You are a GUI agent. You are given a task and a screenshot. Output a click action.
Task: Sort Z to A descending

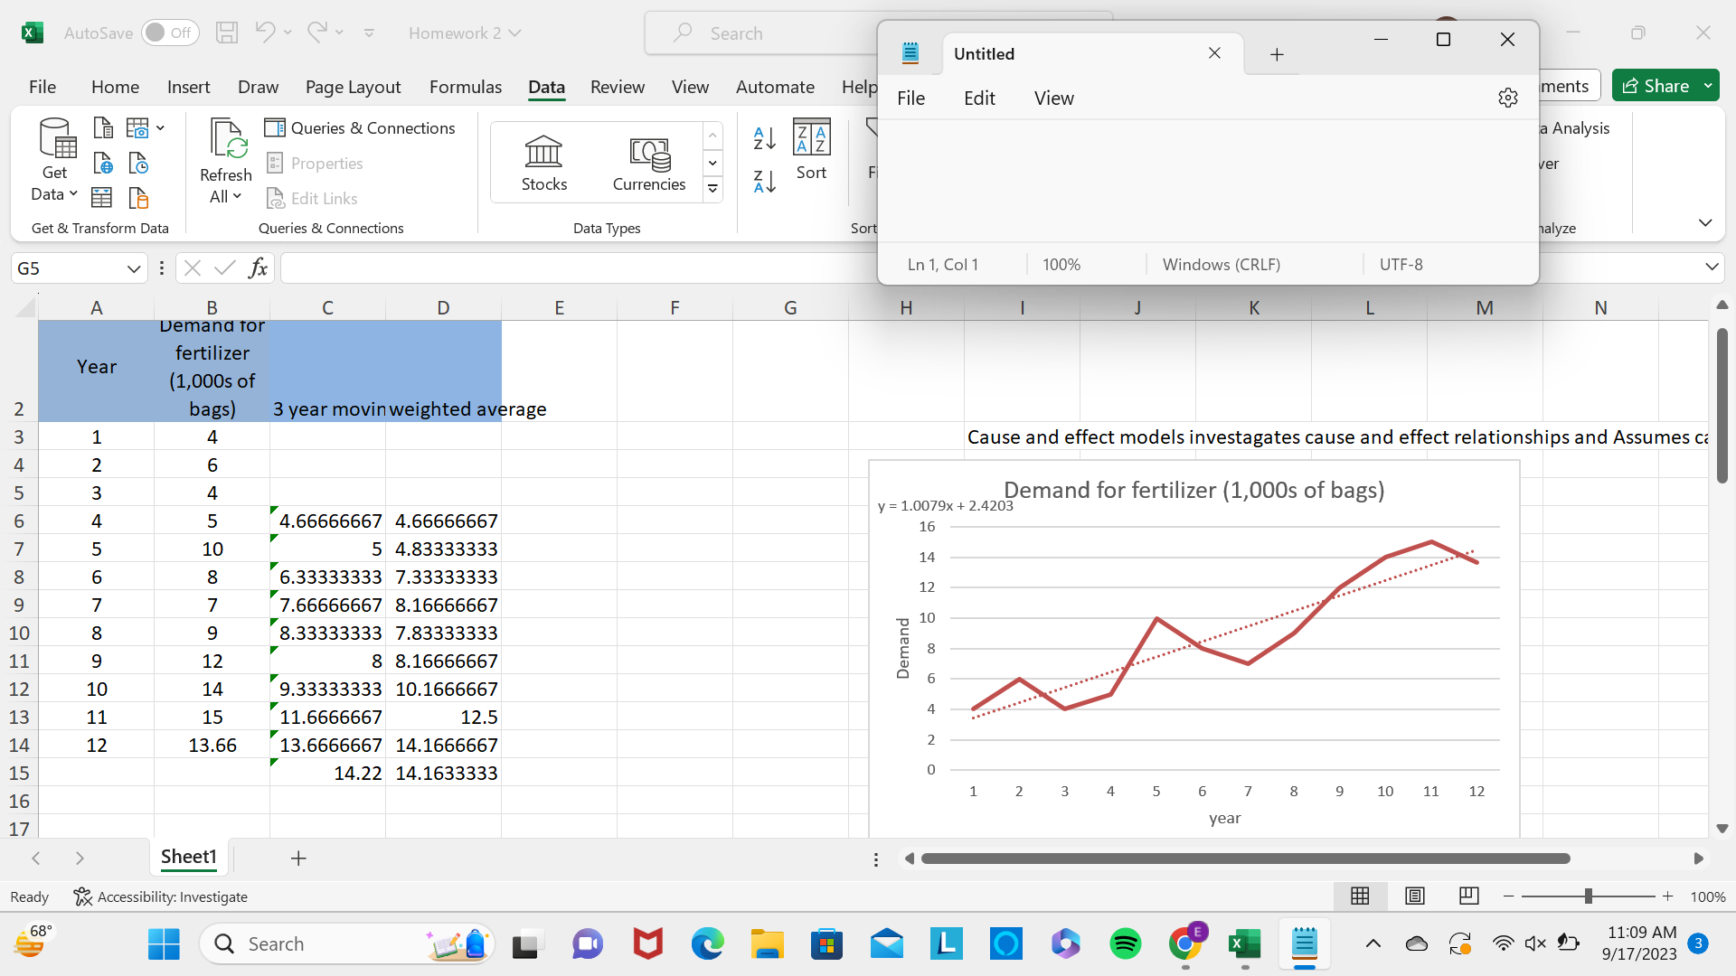pos(764,182)
